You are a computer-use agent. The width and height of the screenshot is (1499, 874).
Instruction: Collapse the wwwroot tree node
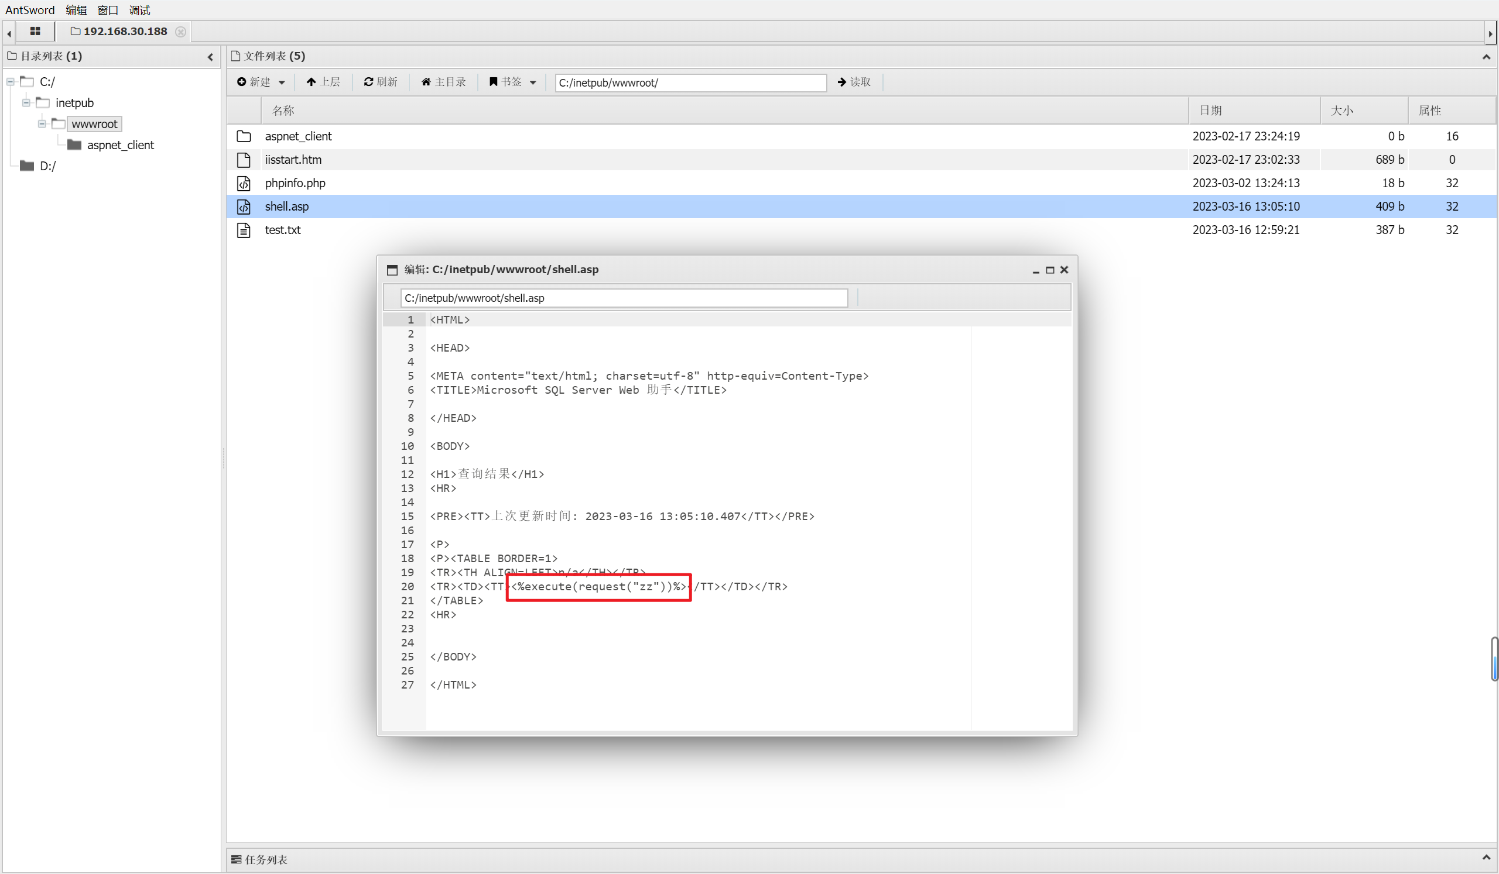pyautogui.click(x=42, y=124)
